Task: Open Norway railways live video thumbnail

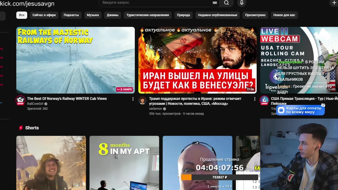Action: [x=76, y=60]
